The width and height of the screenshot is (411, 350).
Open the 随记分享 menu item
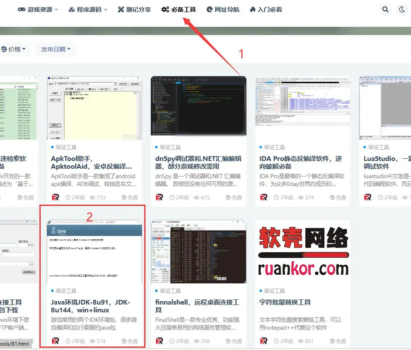pos(134,10)
